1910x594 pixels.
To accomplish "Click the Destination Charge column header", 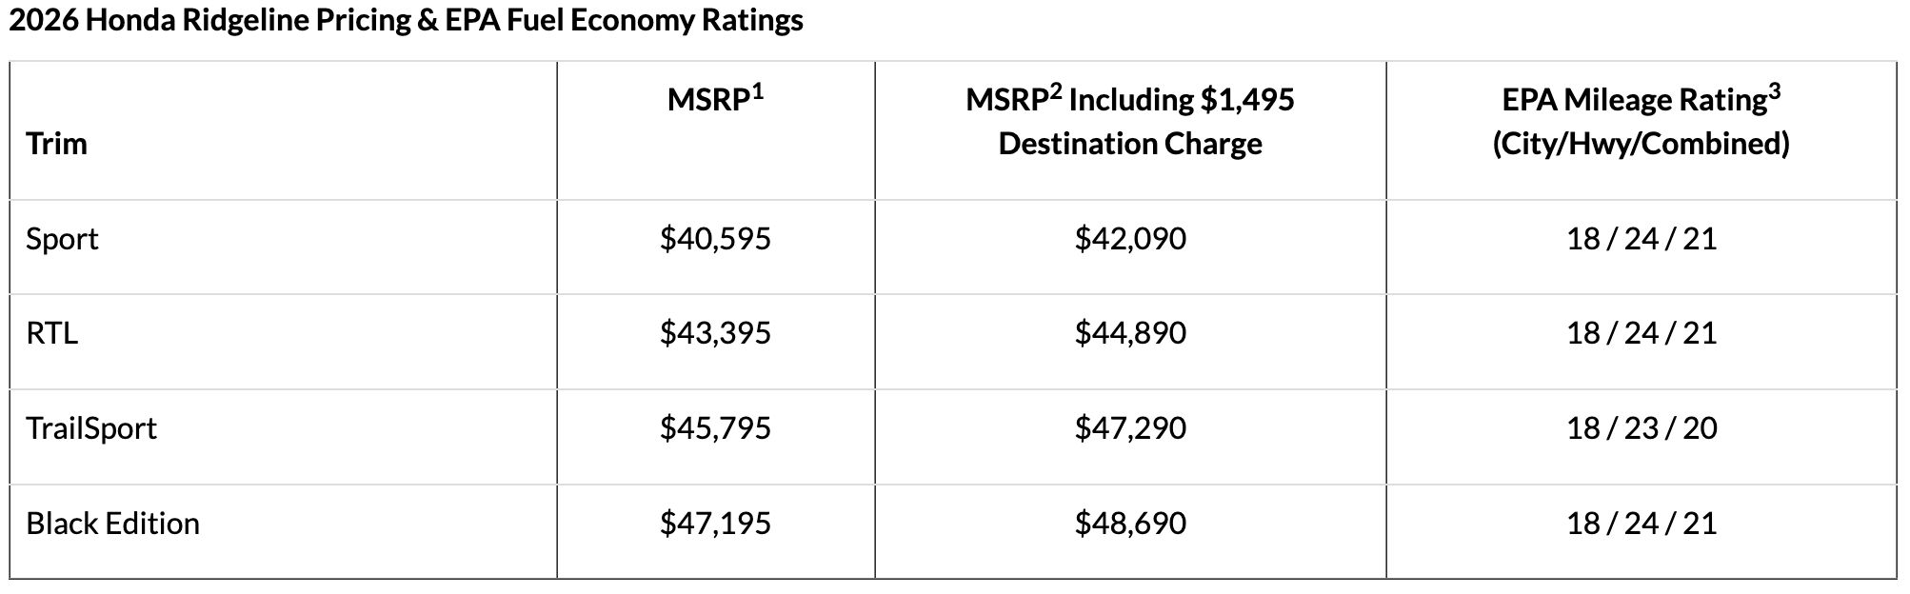I will point(1130,121).
